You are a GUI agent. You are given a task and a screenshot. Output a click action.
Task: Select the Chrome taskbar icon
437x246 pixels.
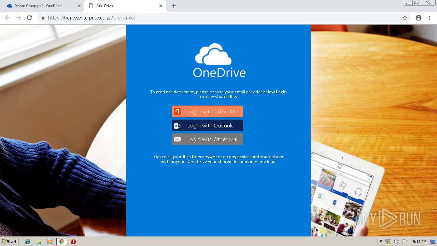62,242
